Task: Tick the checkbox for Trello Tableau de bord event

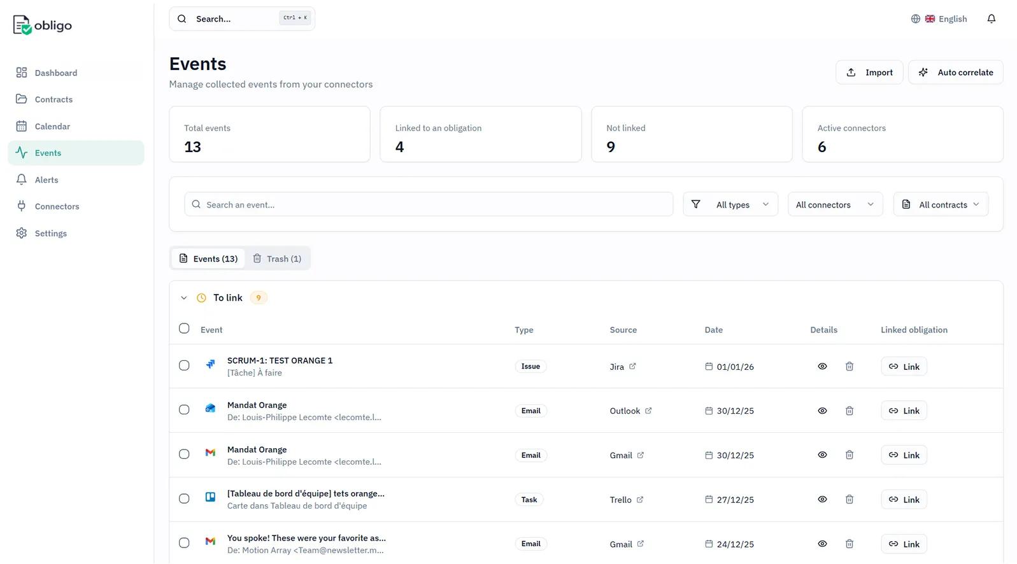Action: (184, 499)
